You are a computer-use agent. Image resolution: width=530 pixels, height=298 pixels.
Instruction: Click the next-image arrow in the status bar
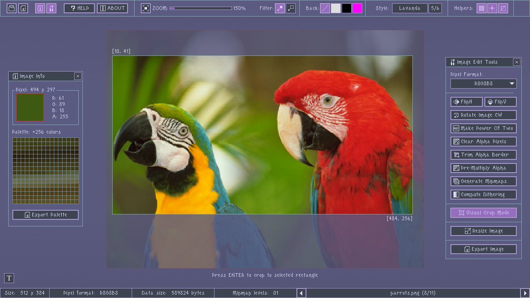click(x=524, y=293)
